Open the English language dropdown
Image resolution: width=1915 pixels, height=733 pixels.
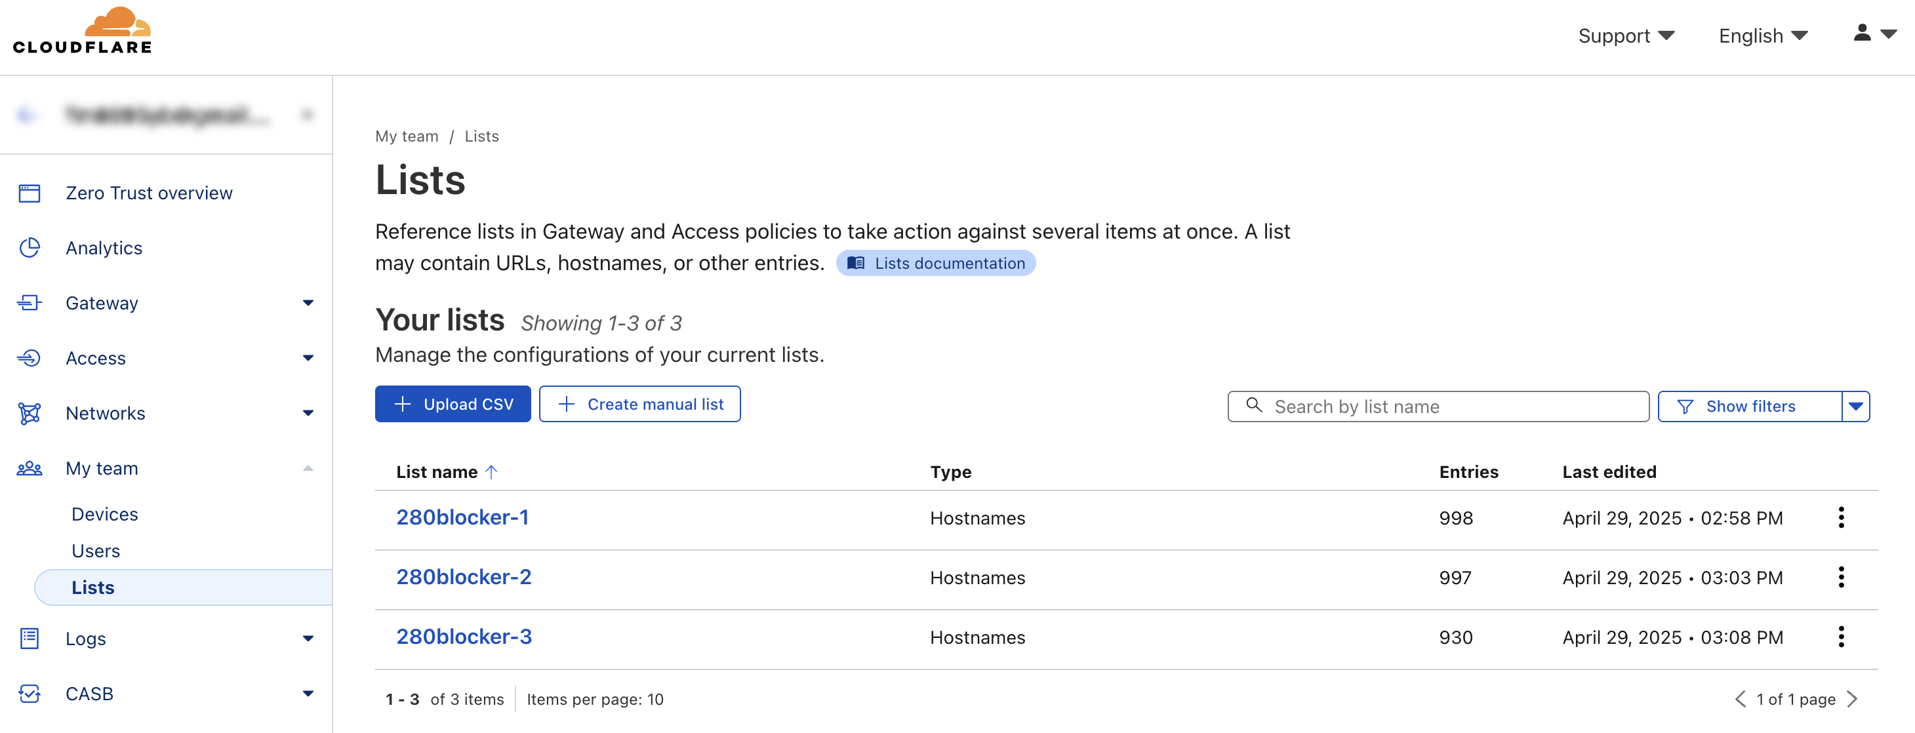click(1763, 35)
